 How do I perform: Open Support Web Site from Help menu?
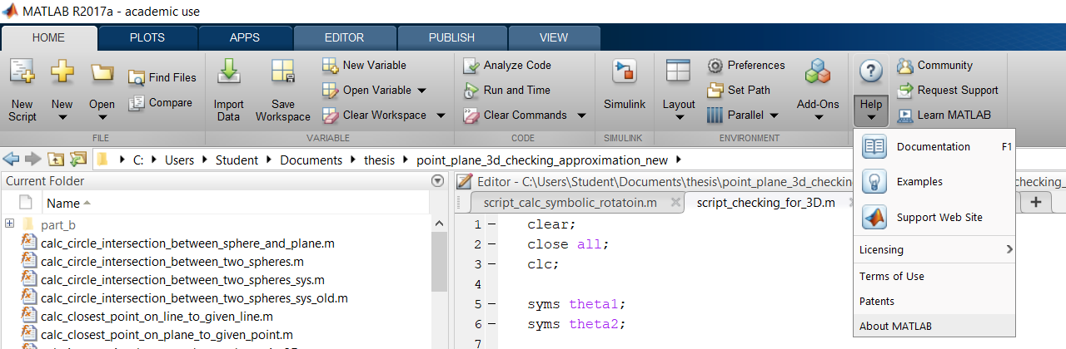point(934,217)
